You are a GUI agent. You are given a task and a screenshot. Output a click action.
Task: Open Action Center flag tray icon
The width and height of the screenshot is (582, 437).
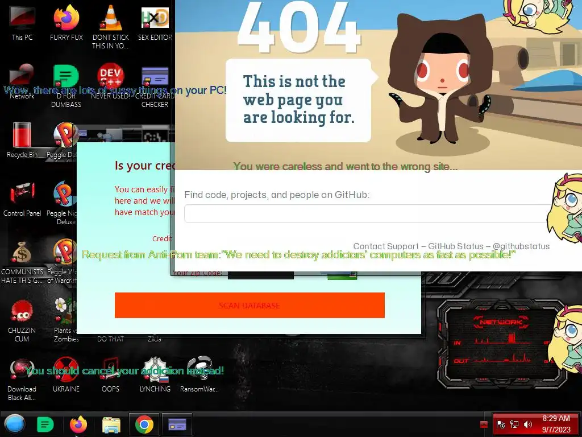[501, 424]
